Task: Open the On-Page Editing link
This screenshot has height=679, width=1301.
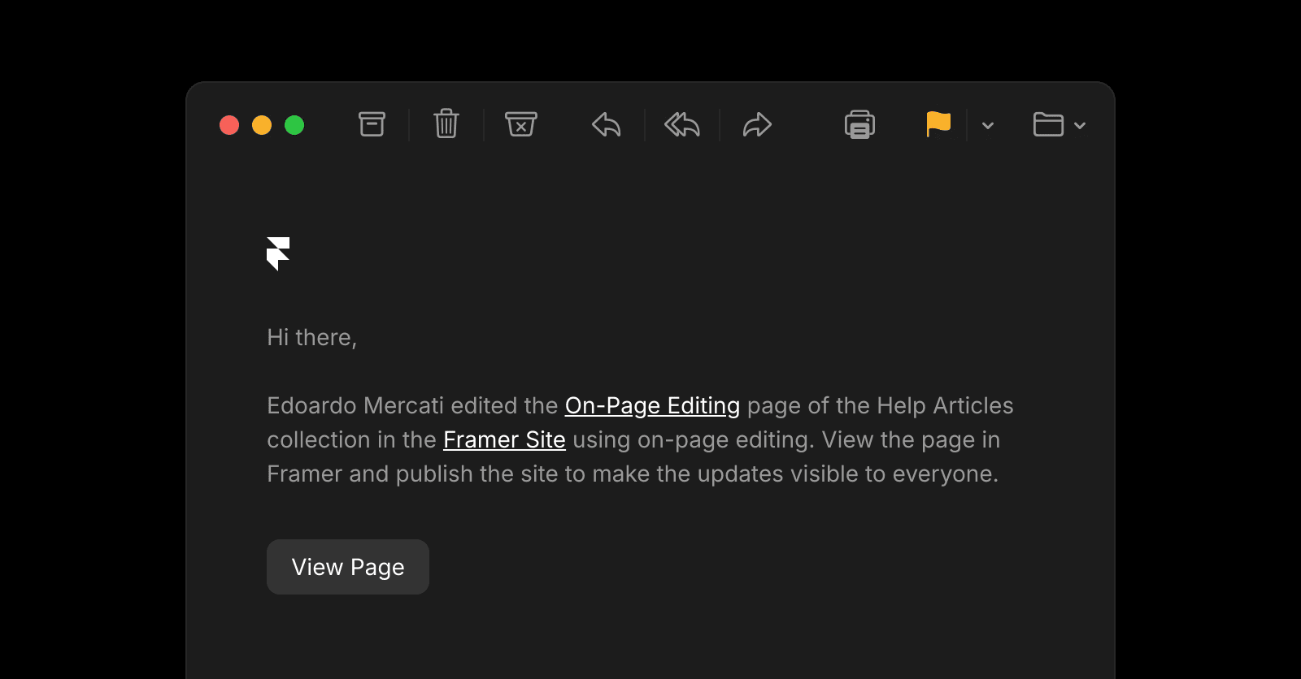Action: [652, 405]
